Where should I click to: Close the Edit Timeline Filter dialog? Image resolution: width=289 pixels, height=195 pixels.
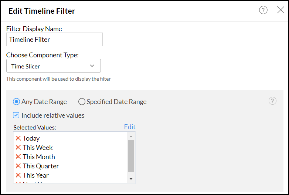(x=280, y=10)
